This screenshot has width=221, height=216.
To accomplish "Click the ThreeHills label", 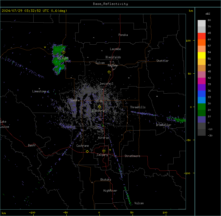I will click(138, 107).
